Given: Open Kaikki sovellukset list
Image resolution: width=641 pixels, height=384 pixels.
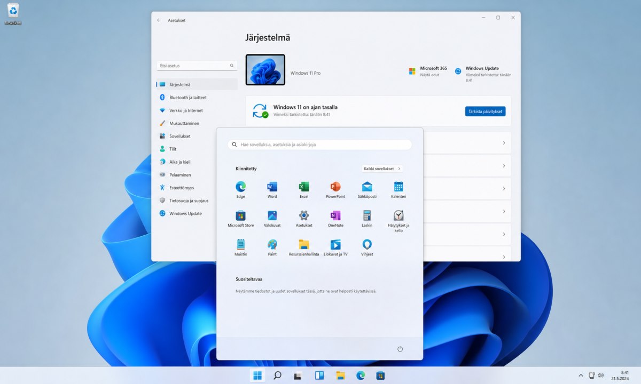Looking at the screenshot, I should (x=382, y=169).
